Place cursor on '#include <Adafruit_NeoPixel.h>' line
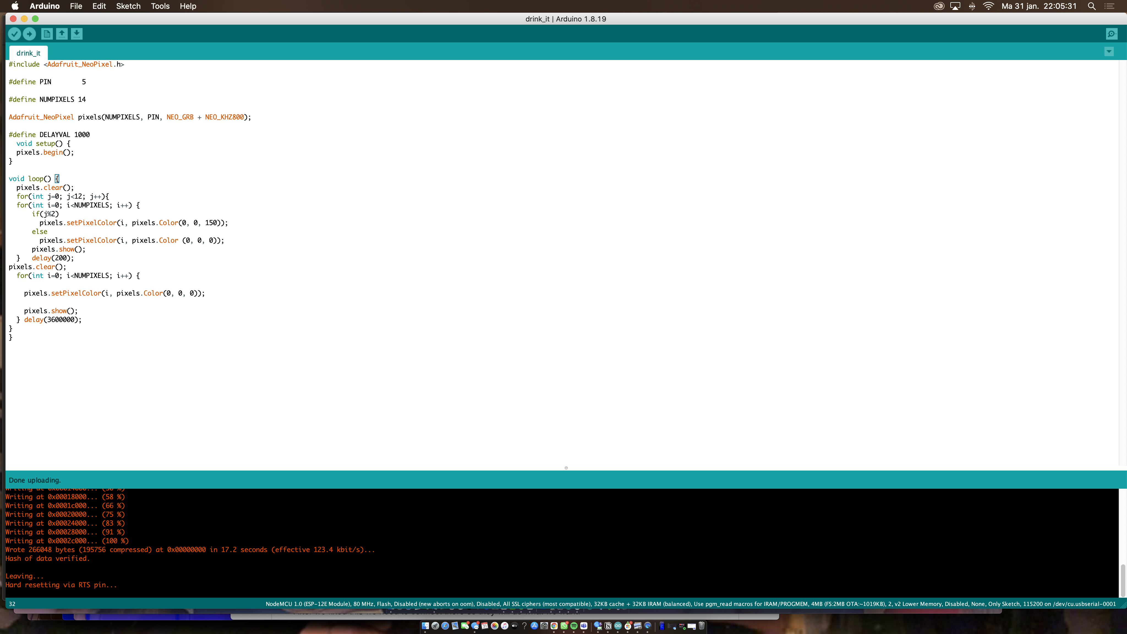The image size is (1127, 634). tap(67, 64)
